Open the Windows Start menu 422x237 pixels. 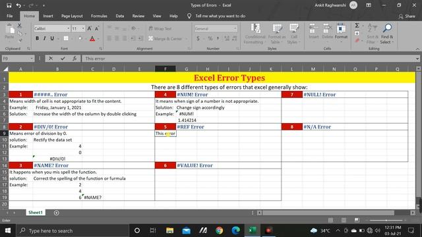coord(7,230)
